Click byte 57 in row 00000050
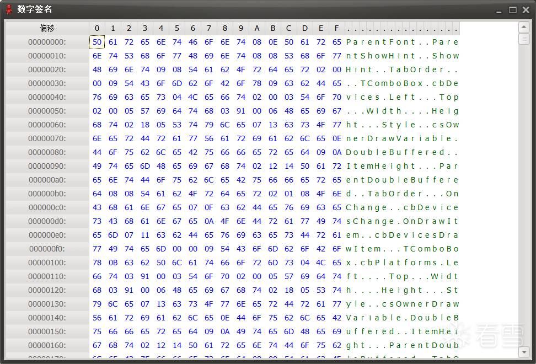The width and height of the screenshot is (536, 364). [x=145, y=111]
